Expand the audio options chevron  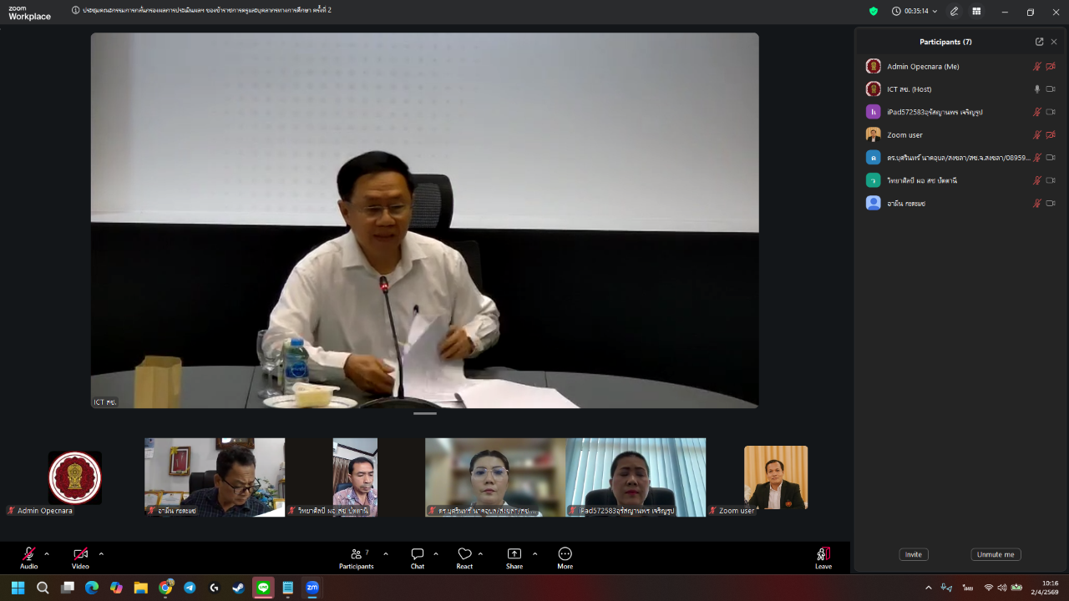(47, 553)
